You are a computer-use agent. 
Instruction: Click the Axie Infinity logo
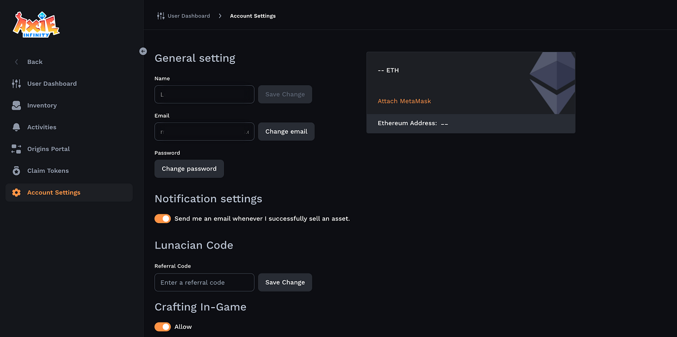tap(36, 24)
